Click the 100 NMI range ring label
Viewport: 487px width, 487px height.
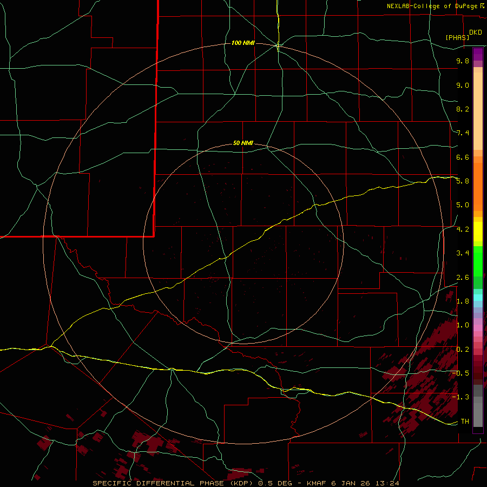243,43
